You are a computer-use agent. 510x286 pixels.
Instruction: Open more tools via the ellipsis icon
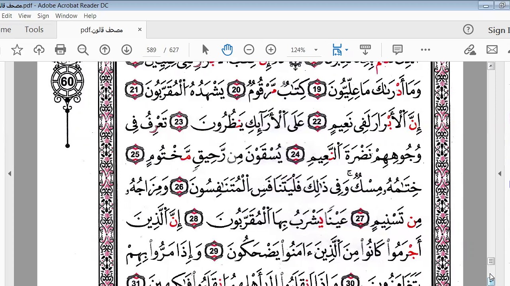click(x=426, y=50)
